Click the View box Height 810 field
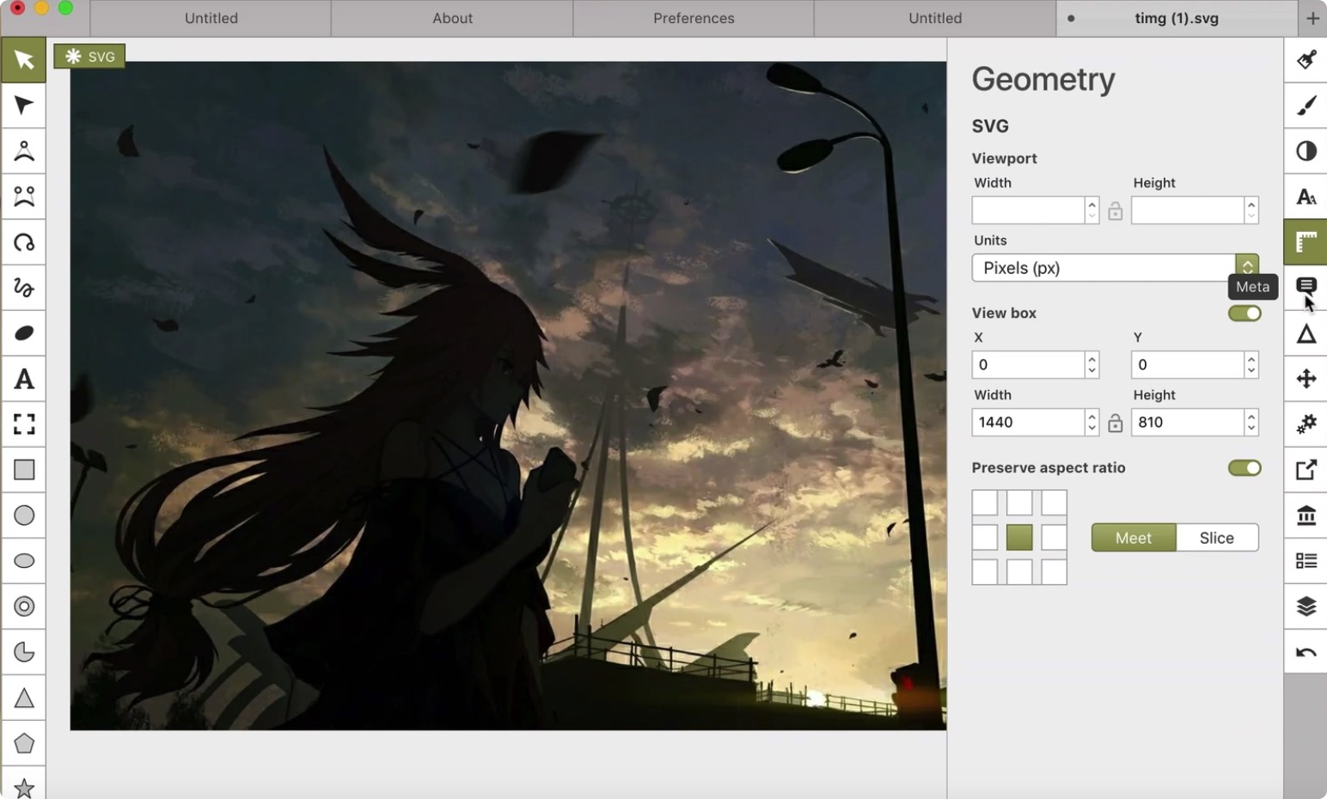1327x799 pixels. click(x=1188, y=423)
